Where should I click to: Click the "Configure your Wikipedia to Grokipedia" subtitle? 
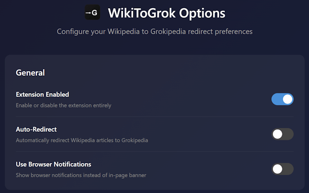pyautogui.click(x=154, y=32)
